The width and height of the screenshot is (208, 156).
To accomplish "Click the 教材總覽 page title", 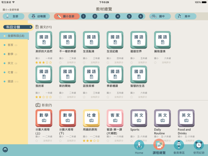I will point(104,9).
